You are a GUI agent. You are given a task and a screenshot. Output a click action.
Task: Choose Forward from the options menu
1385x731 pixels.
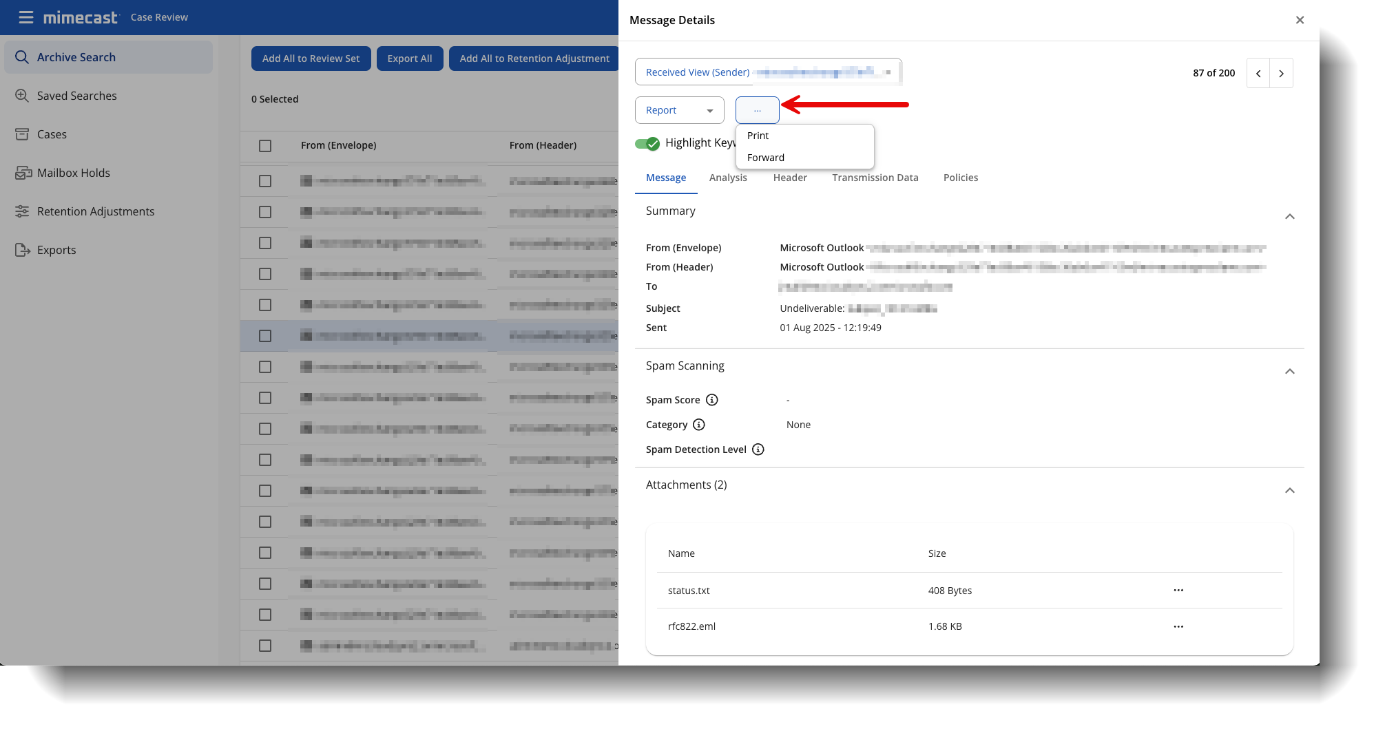(766, 158)
